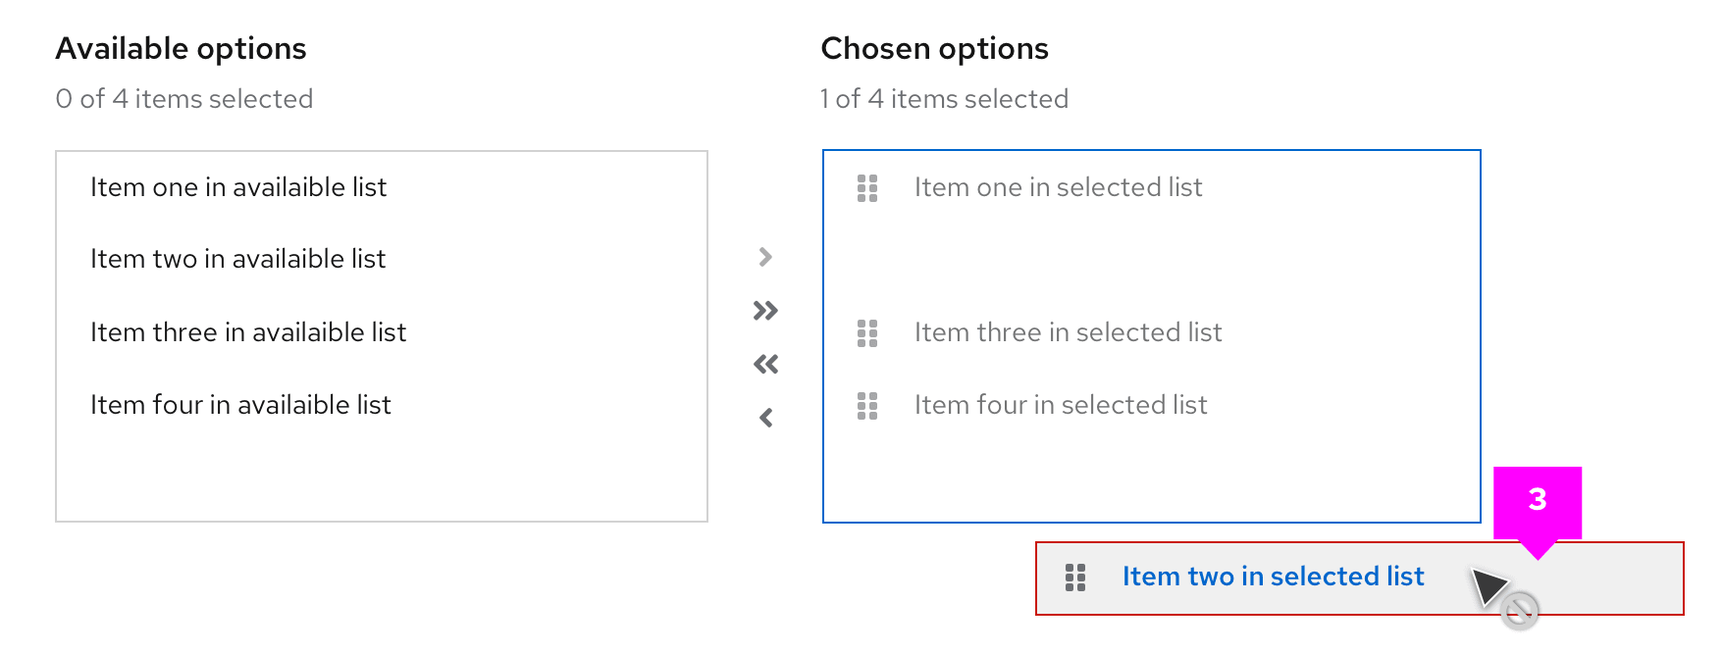
Task: Click drag handle of Item one in selected list
Action: (x=867, y=188)
